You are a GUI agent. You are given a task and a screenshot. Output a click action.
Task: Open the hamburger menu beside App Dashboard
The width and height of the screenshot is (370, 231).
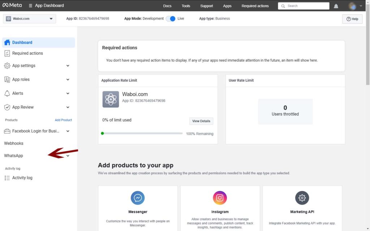(x=30, y=5)
